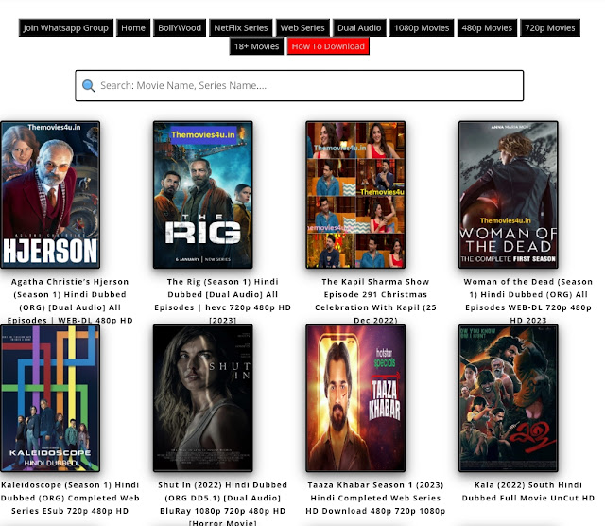Image resolution: width=605 pixels, height=526 pixels.
Task: Click the magnifier search icon
Action: pyautogui.click(x=88, y=85)
